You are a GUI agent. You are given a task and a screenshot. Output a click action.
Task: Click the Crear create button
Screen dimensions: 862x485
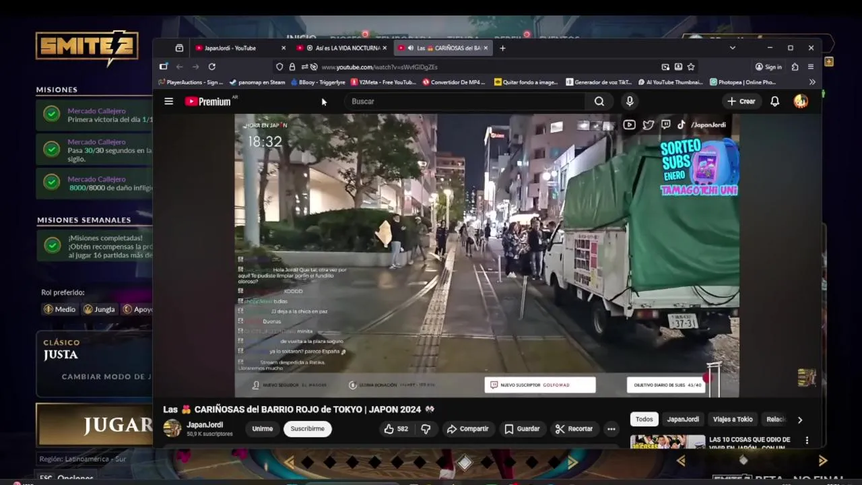(741, 101)
